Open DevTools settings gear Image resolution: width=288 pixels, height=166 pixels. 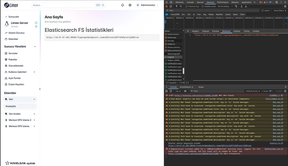coord(276,2)
